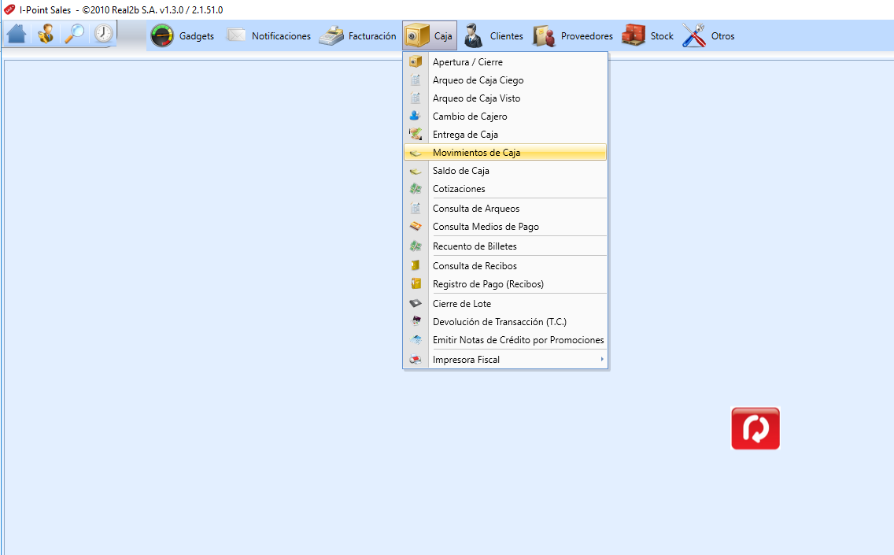Click the clock icon in toolbar
894x555 pixels.
click(103, 34)
